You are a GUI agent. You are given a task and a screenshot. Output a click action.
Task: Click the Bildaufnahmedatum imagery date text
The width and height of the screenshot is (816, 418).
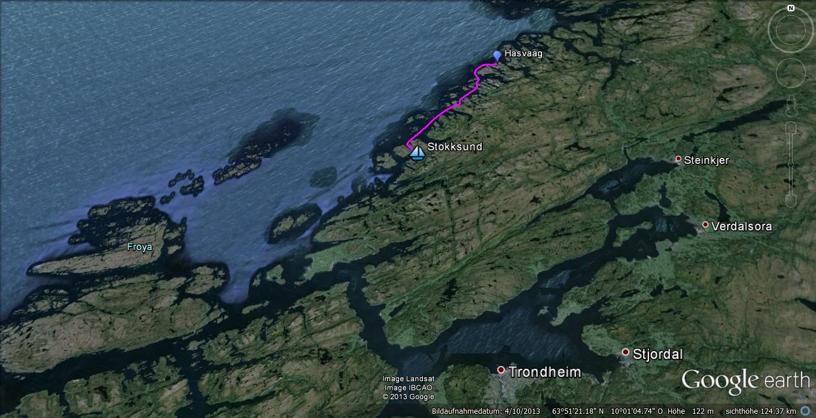pos(487,411)
